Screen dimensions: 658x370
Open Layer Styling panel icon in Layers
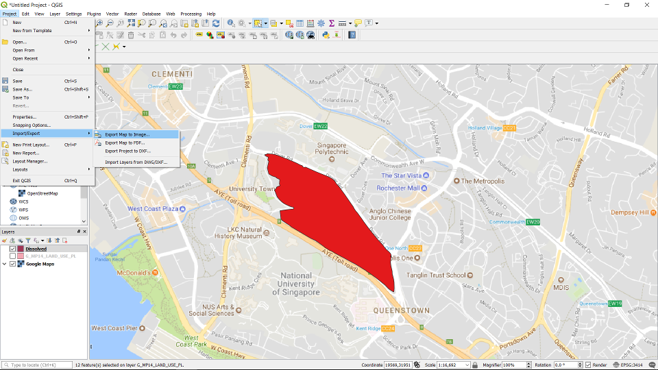pyautogui.click(x=5, y=241)
